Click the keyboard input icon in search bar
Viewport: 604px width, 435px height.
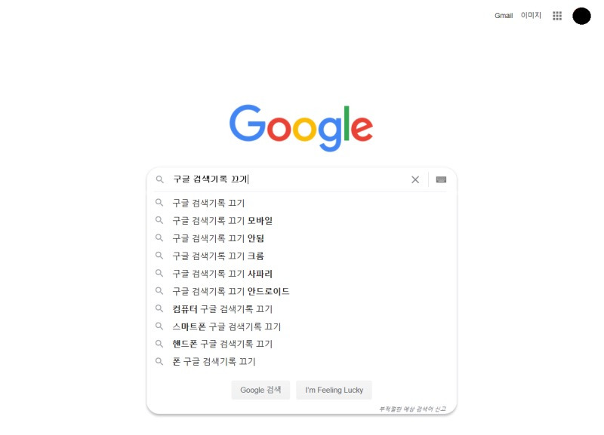click(x=440, y=179)
